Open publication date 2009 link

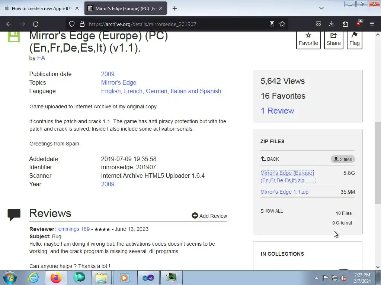coord(108,74)
